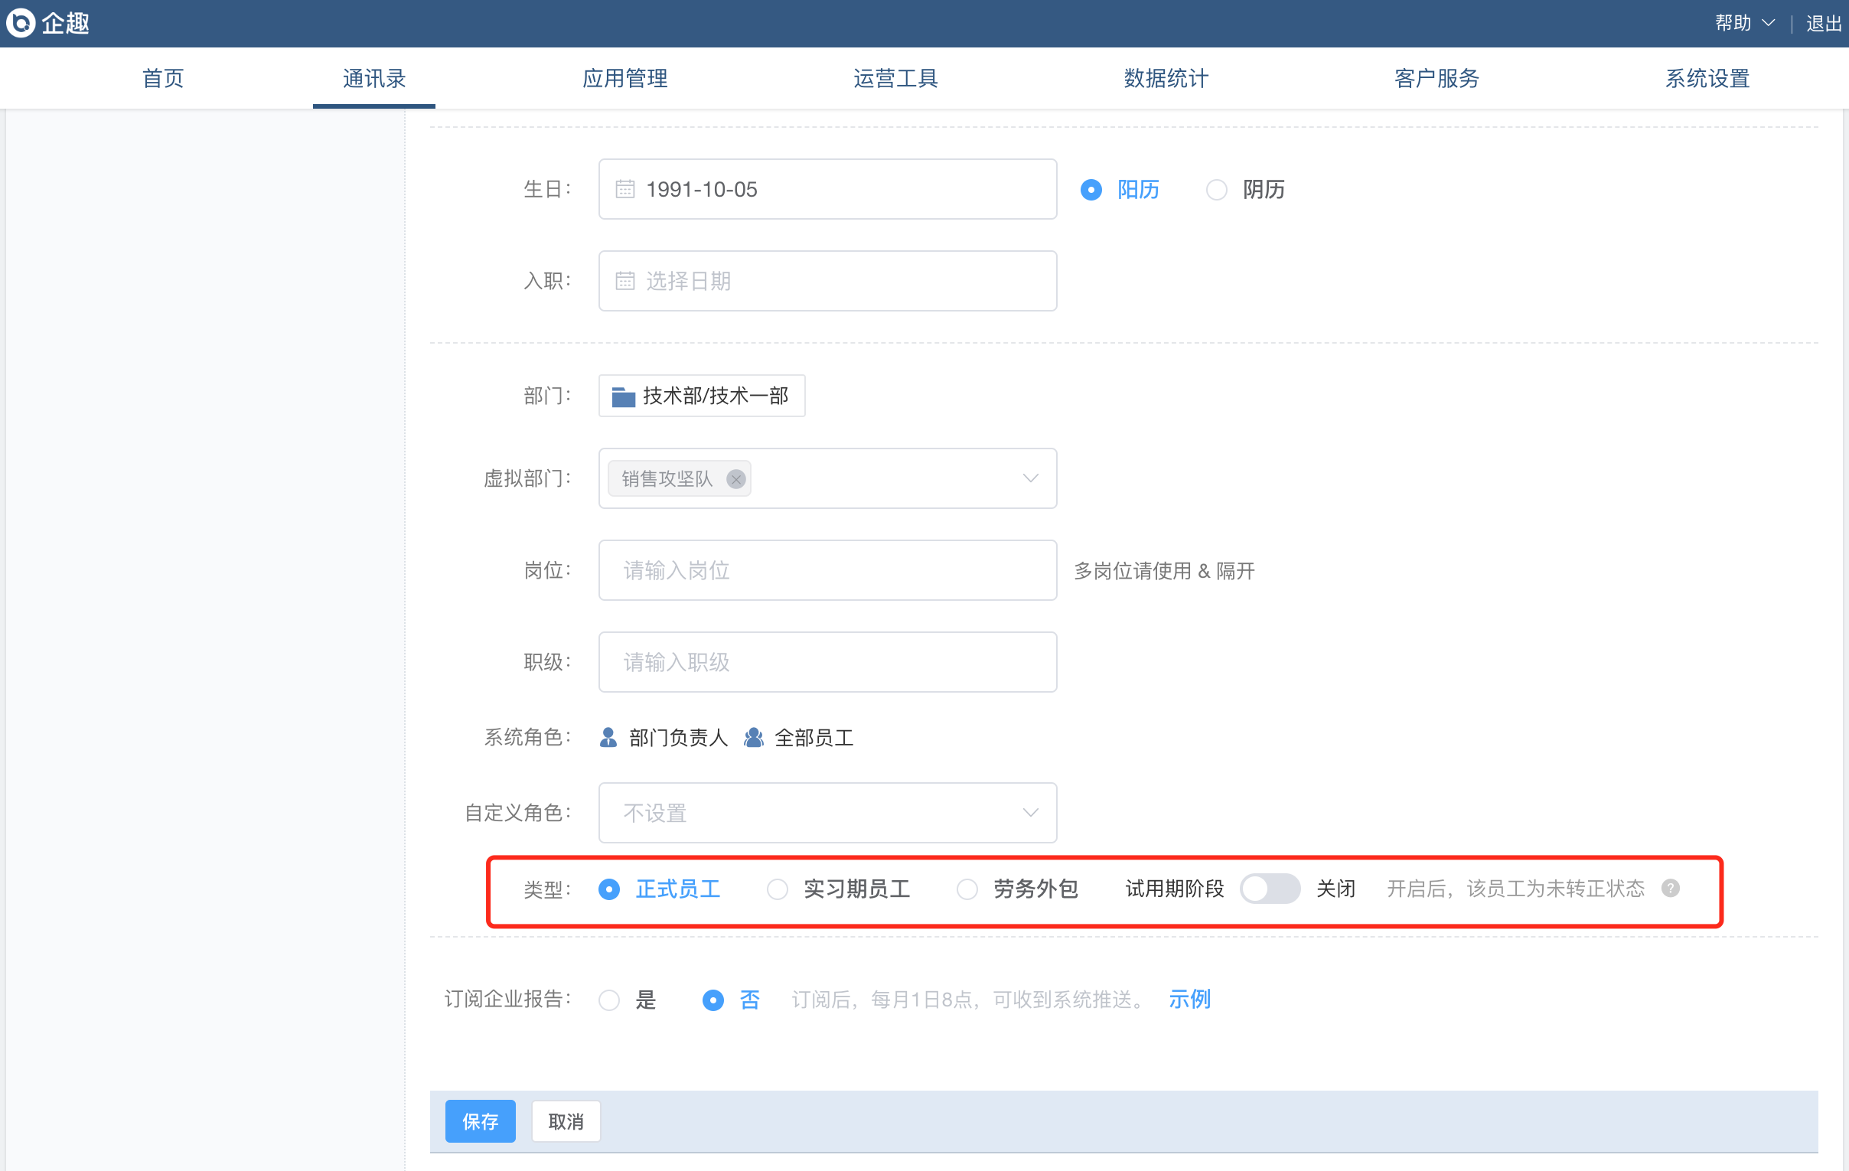
Task: Remove the 销售攻坚队 tag
Action: point(735,479)
